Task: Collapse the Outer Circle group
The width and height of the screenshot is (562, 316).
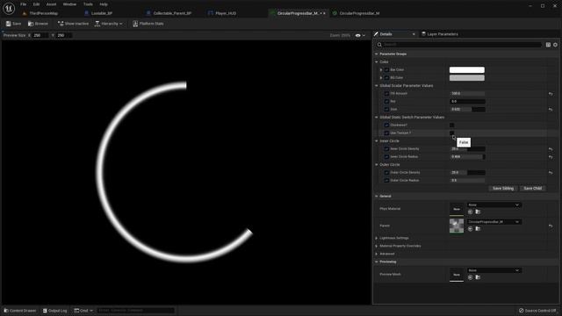Action: (377, 164)
